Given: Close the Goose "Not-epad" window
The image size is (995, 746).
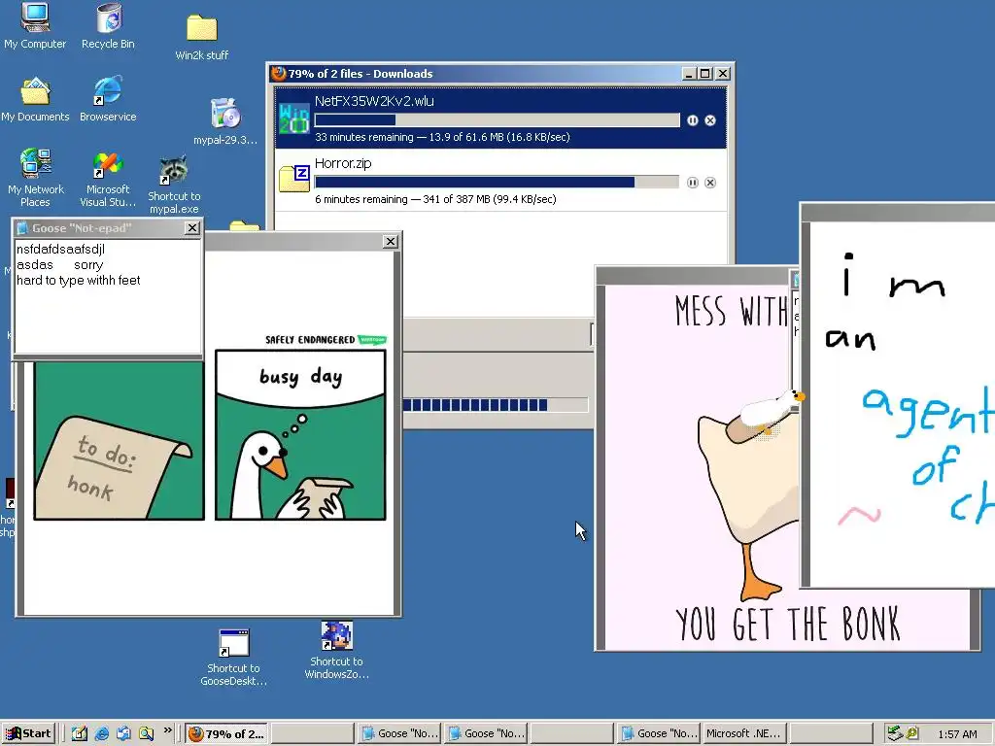Looking at the screenshot, I should tap(192, 228).
